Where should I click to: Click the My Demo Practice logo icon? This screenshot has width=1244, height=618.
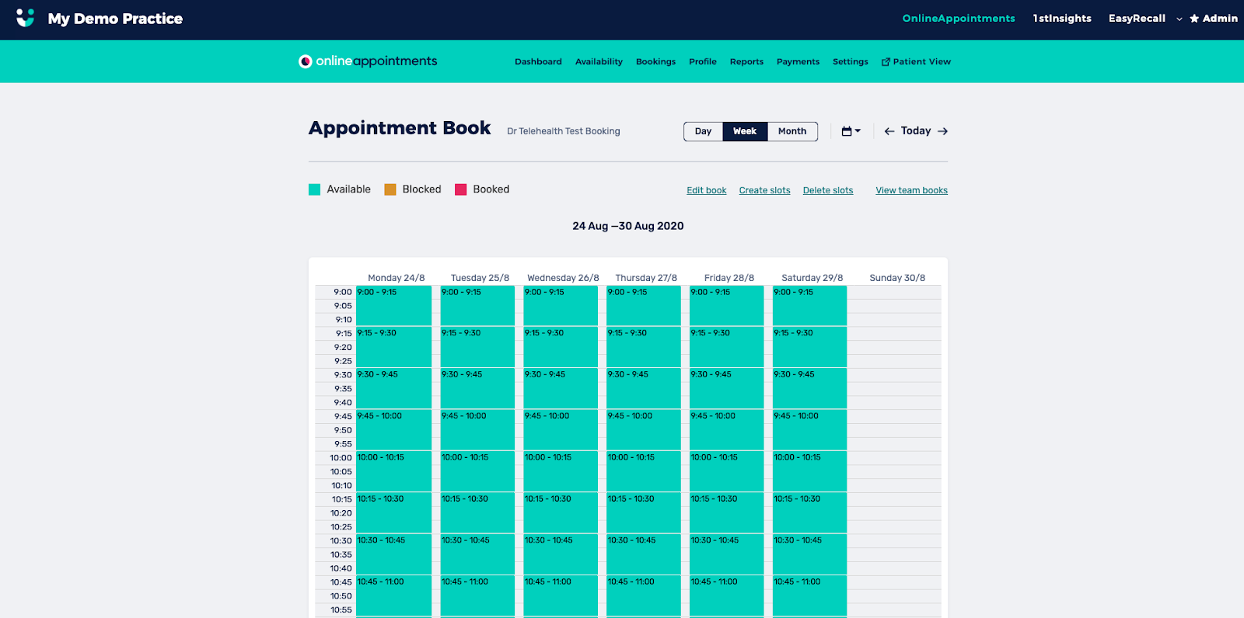[25, 18]
